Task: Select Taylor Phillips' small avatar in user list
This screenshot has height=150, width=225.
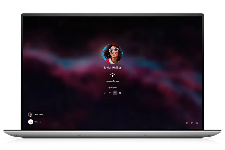Action: point(30,114)
